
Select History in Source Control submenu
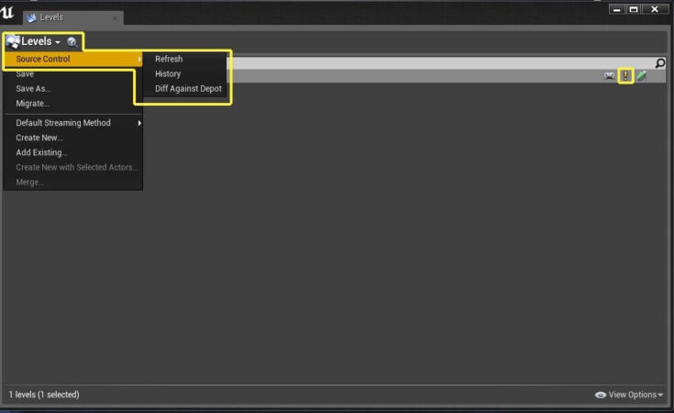[168, 74]
